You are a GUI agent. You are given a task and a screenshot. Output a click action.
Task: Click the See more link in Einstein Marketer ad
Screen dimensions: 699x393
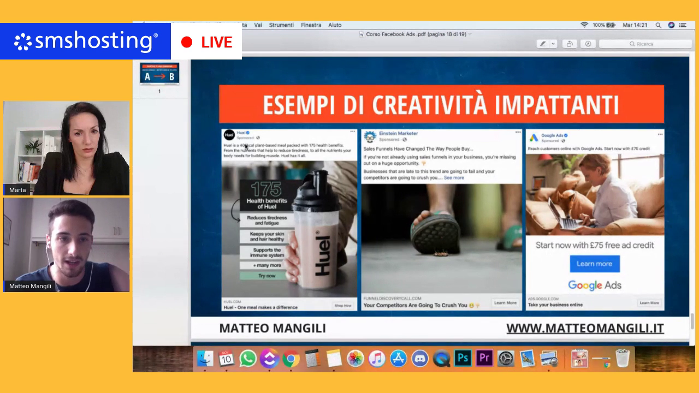(453, 178)
